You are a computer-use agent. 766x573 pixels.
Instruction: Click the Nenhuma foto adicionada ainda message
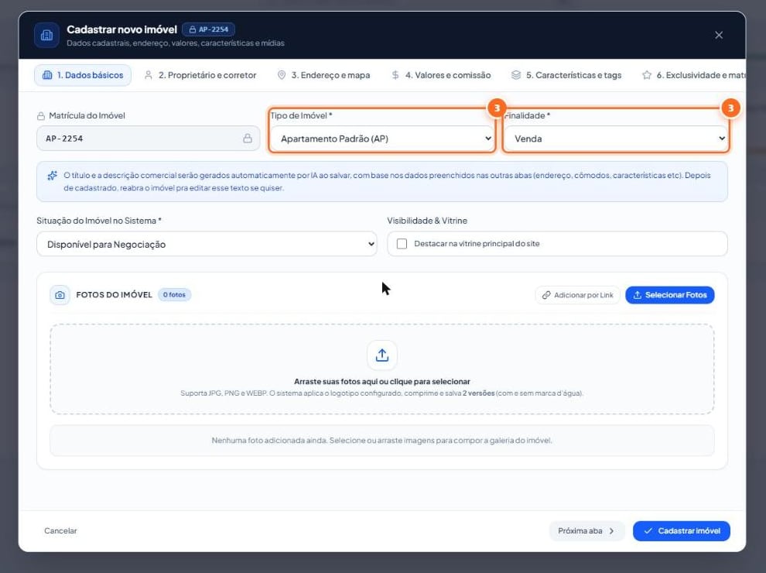[x=382, y=441]
